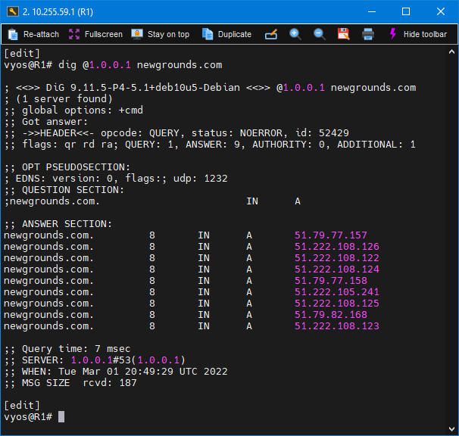This screenshot has width=459, height=436.
Task: Close the 10.255.59.1 (R1) window
Action: click(x=440, y=11)
